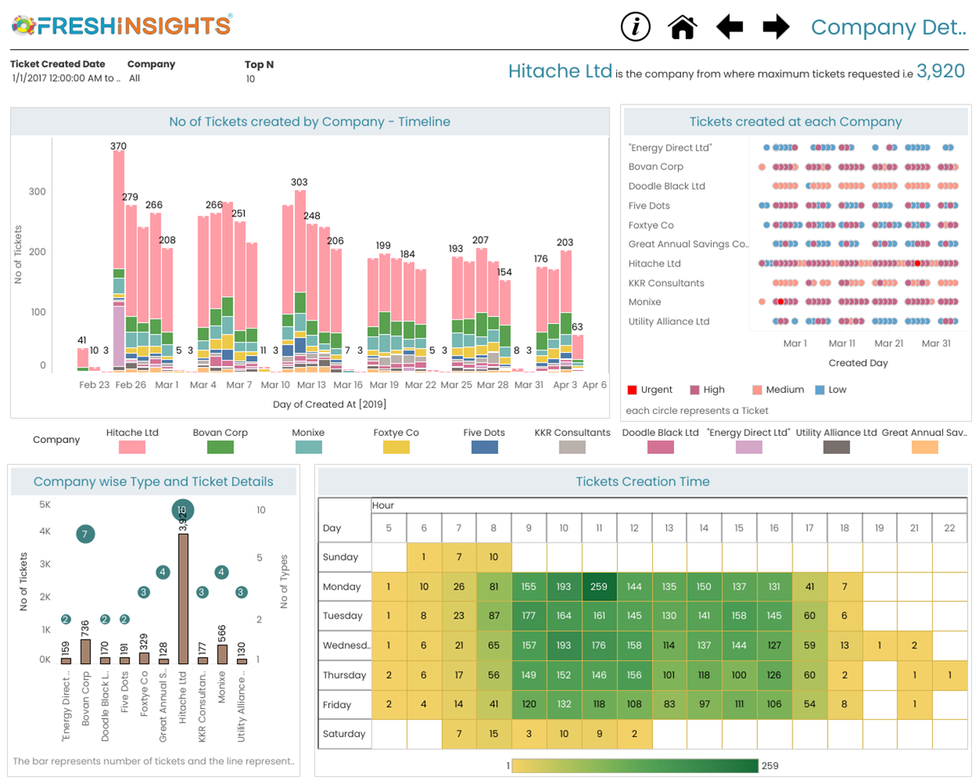Click the Hitache Ltd bubble labeled 10
Viewport: 979px width, 784px height.
tap(183, 510)
